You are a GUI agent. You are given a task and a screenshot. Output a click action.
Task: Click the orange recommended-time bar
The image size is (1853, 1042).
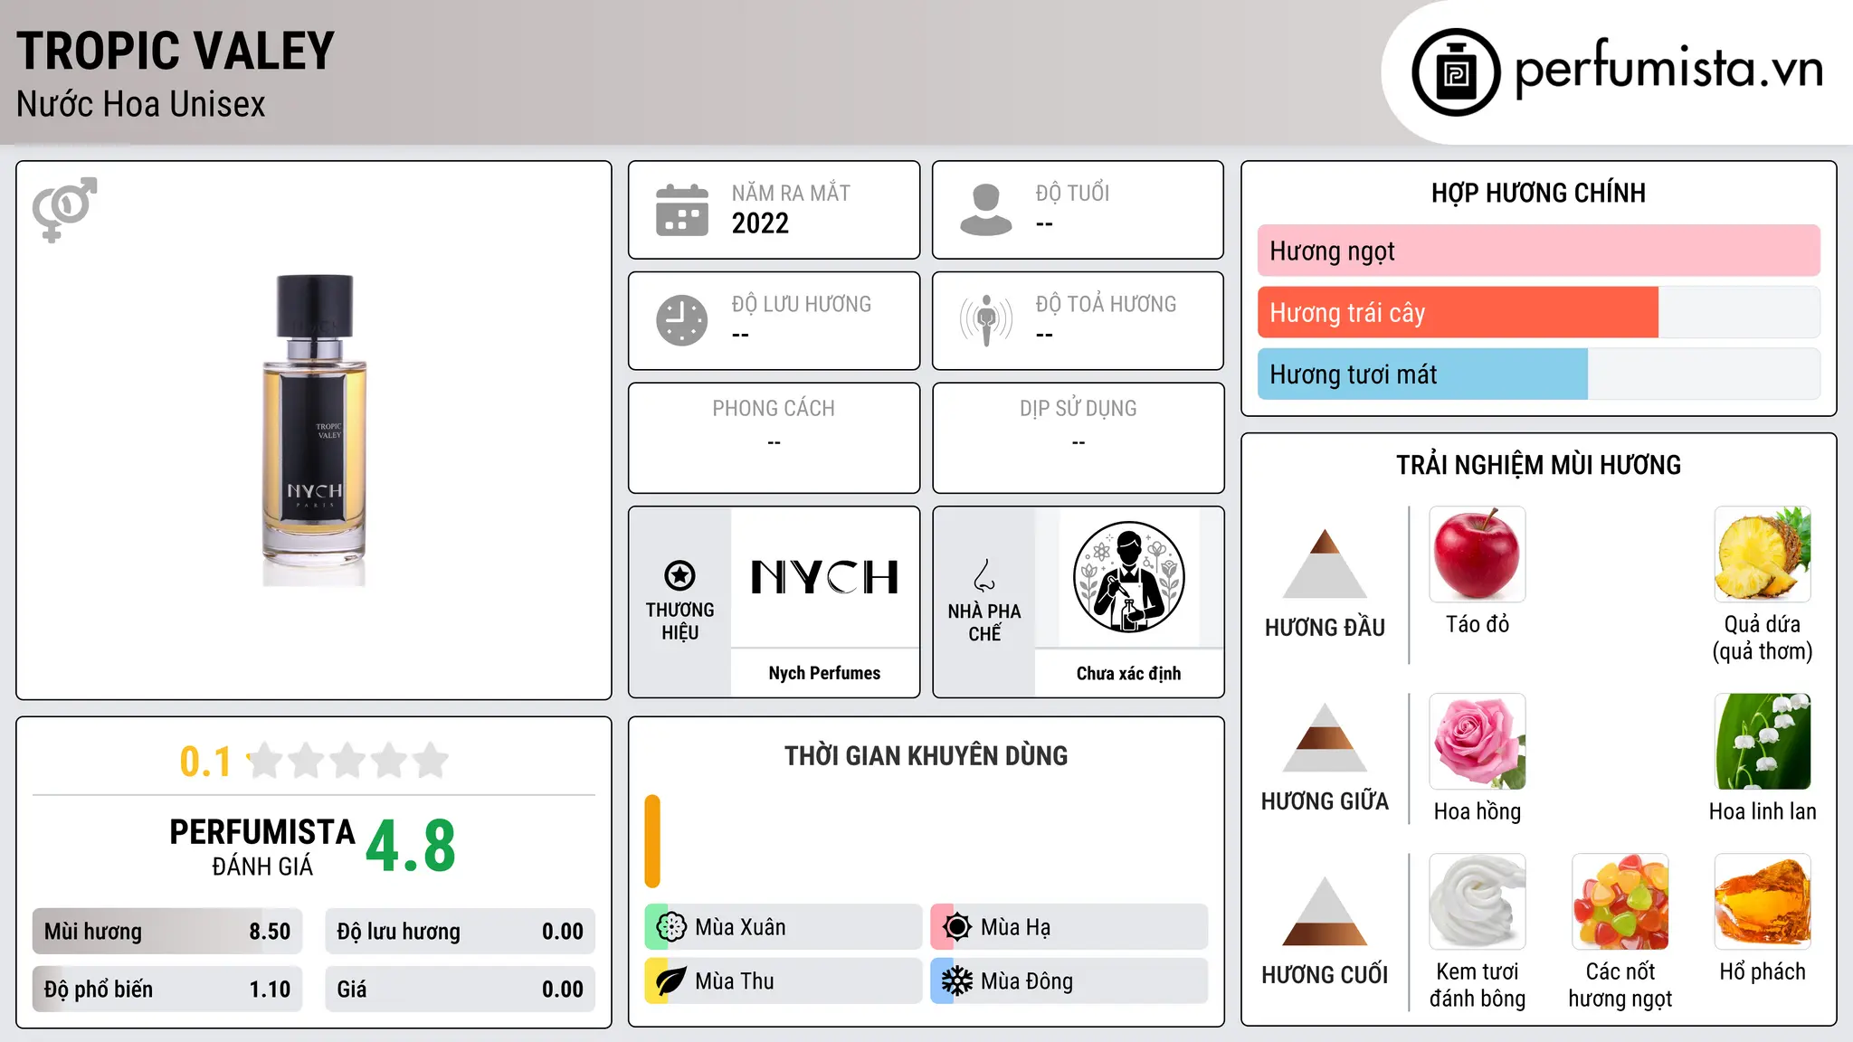[652, 841]
